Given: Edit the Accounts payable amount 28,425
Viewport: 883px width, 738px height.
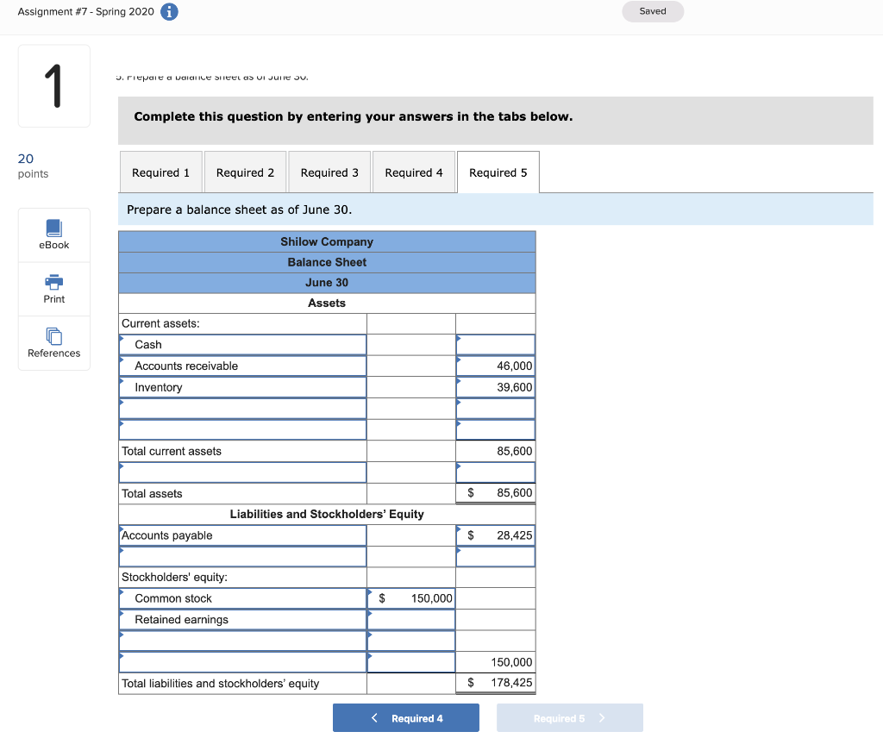Looking at the screenshot, I should (495, 535).
